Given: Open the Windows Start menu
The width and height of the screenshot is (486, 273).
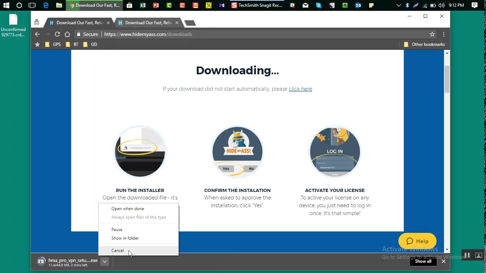Looking at the screenshot, I should click(x=6, y=5).
